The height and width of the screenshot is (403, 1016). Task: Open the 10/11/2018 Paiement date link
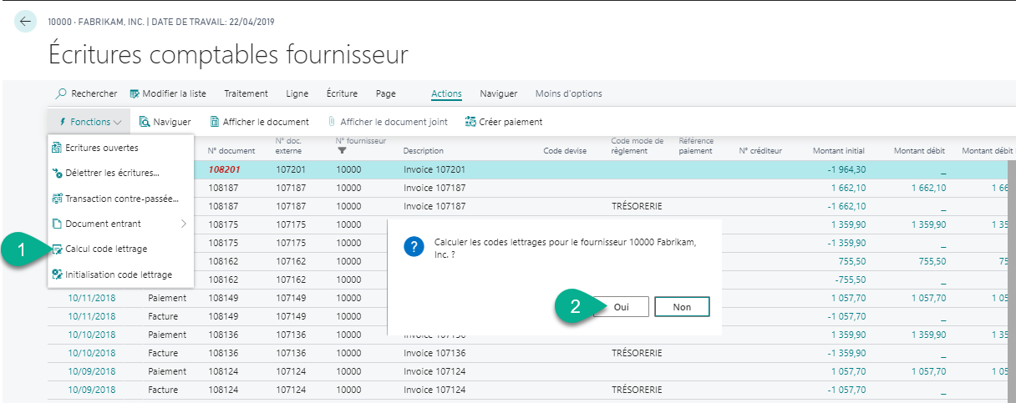[92, 296]
